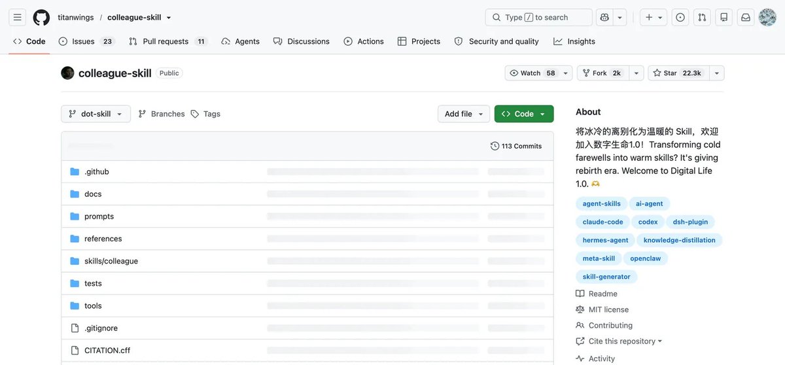
Task: Select the Code tab
Action: point(29,41)
